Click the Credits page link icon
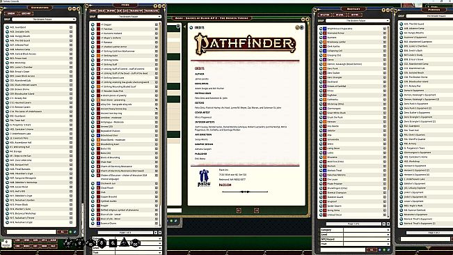This screenshot has height=255, width=453. click(x=191, y=27)
